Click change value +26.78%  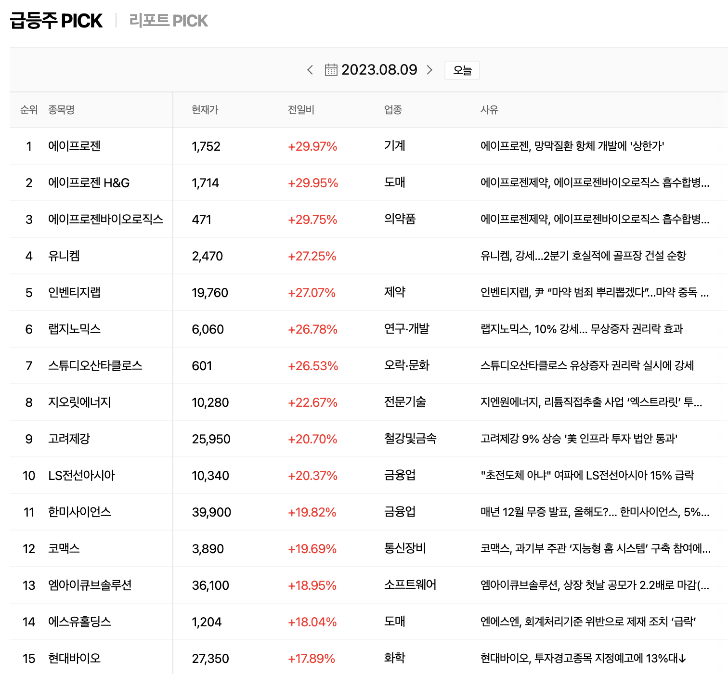312,329
